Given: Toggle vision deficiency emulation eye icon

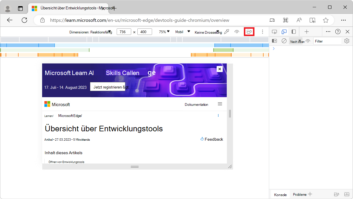Looking at the screenshot, I should pyautogui.click(x=237, y=31).
